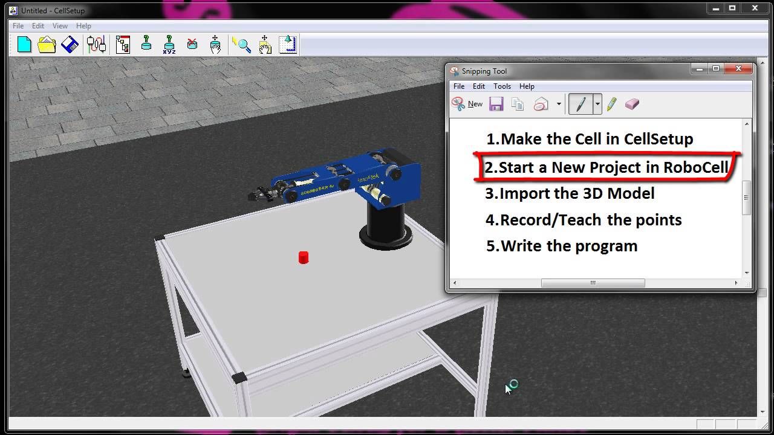Select the Zoom tool in CellSetup toolbar
The image size is (774, 435).
243,44
